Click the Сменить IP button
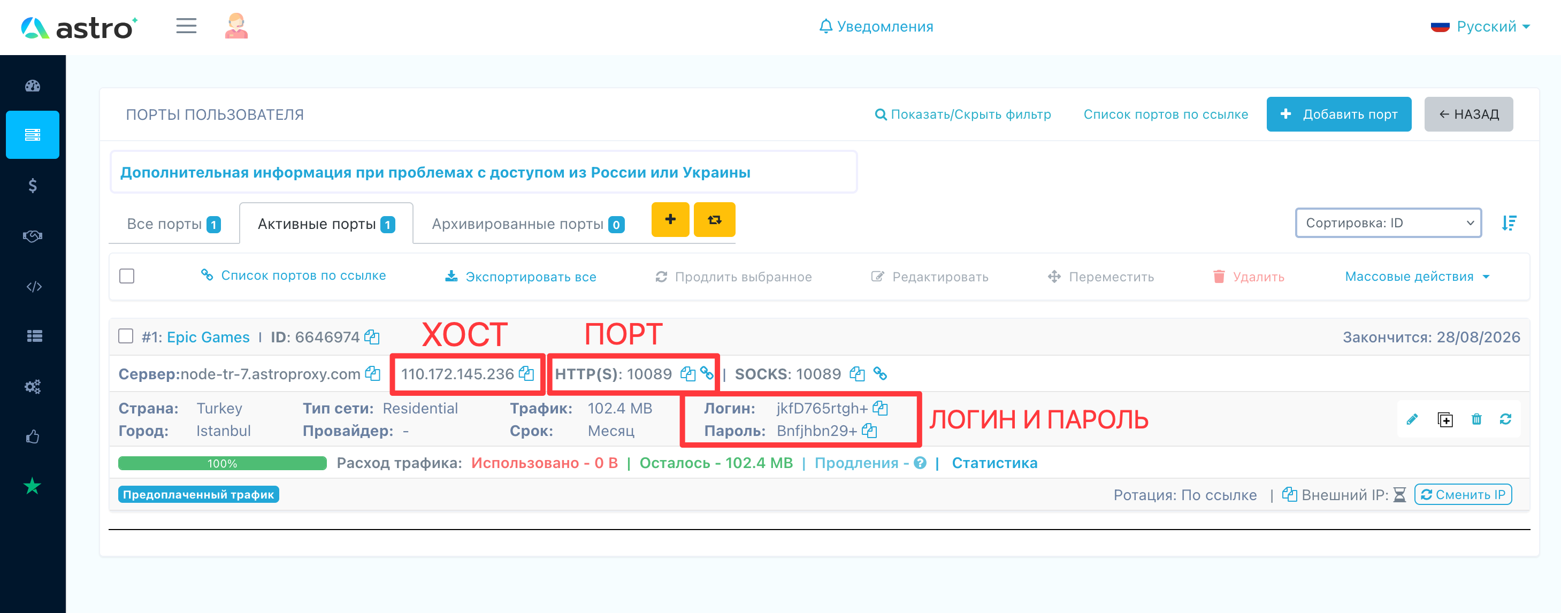 [x=1463, y=494]
